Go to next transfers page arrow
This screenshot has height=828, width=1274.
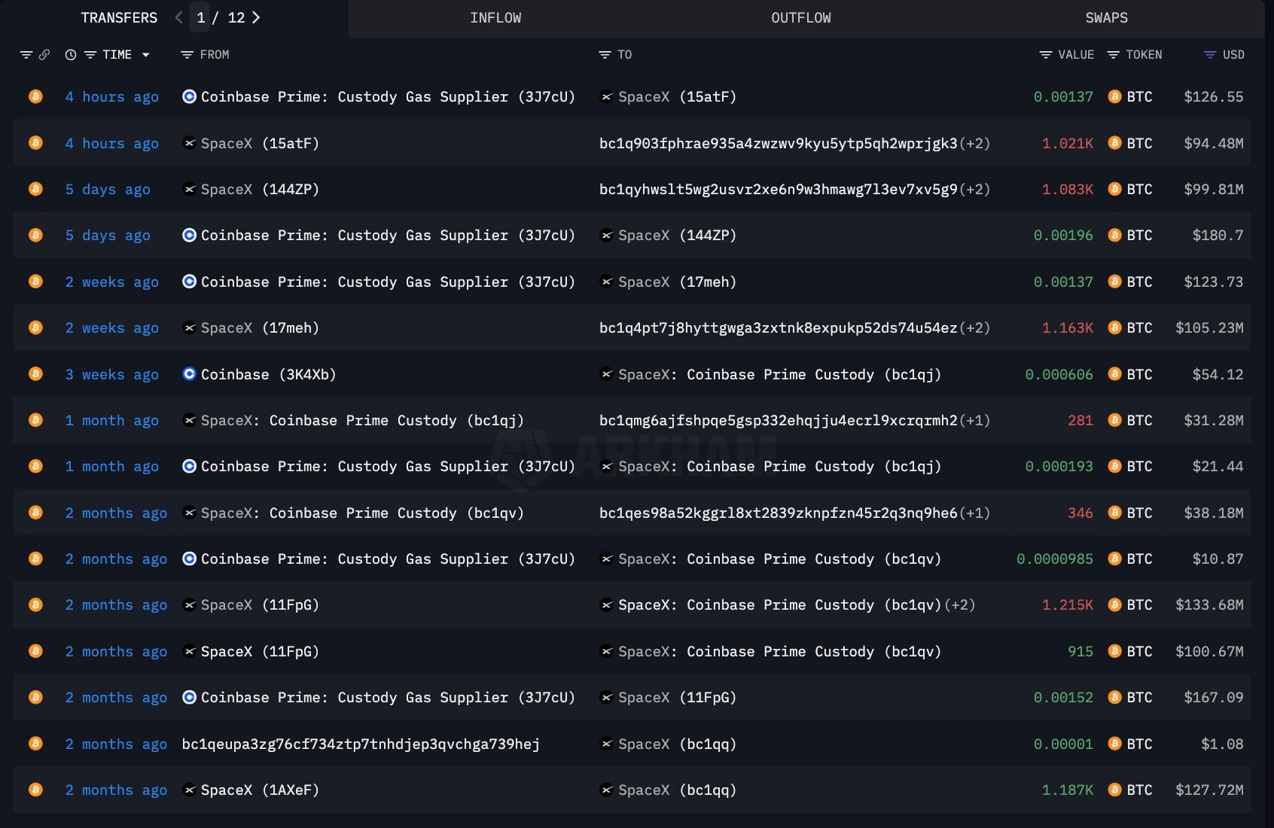[x=256, y=17]
